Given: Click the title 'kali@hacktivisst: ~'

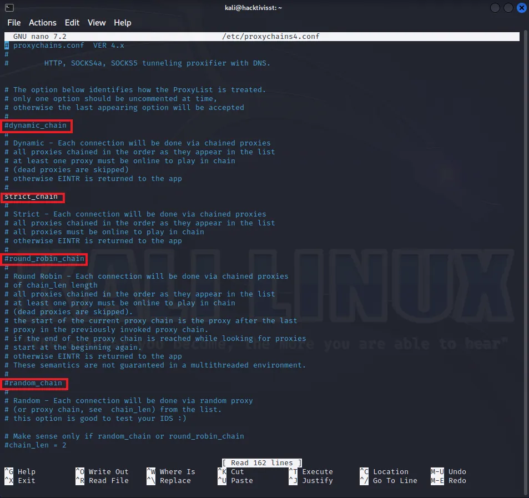Looking at the screenshot, I should [253, 8].
